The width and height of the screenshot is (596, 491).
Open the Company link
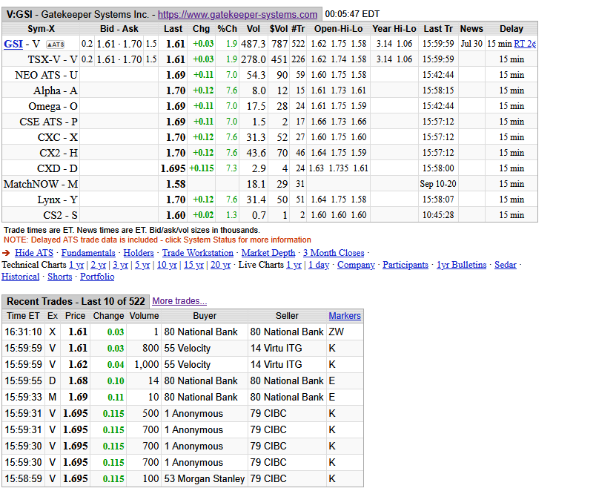pyautogui.click(x=356, y=265)
